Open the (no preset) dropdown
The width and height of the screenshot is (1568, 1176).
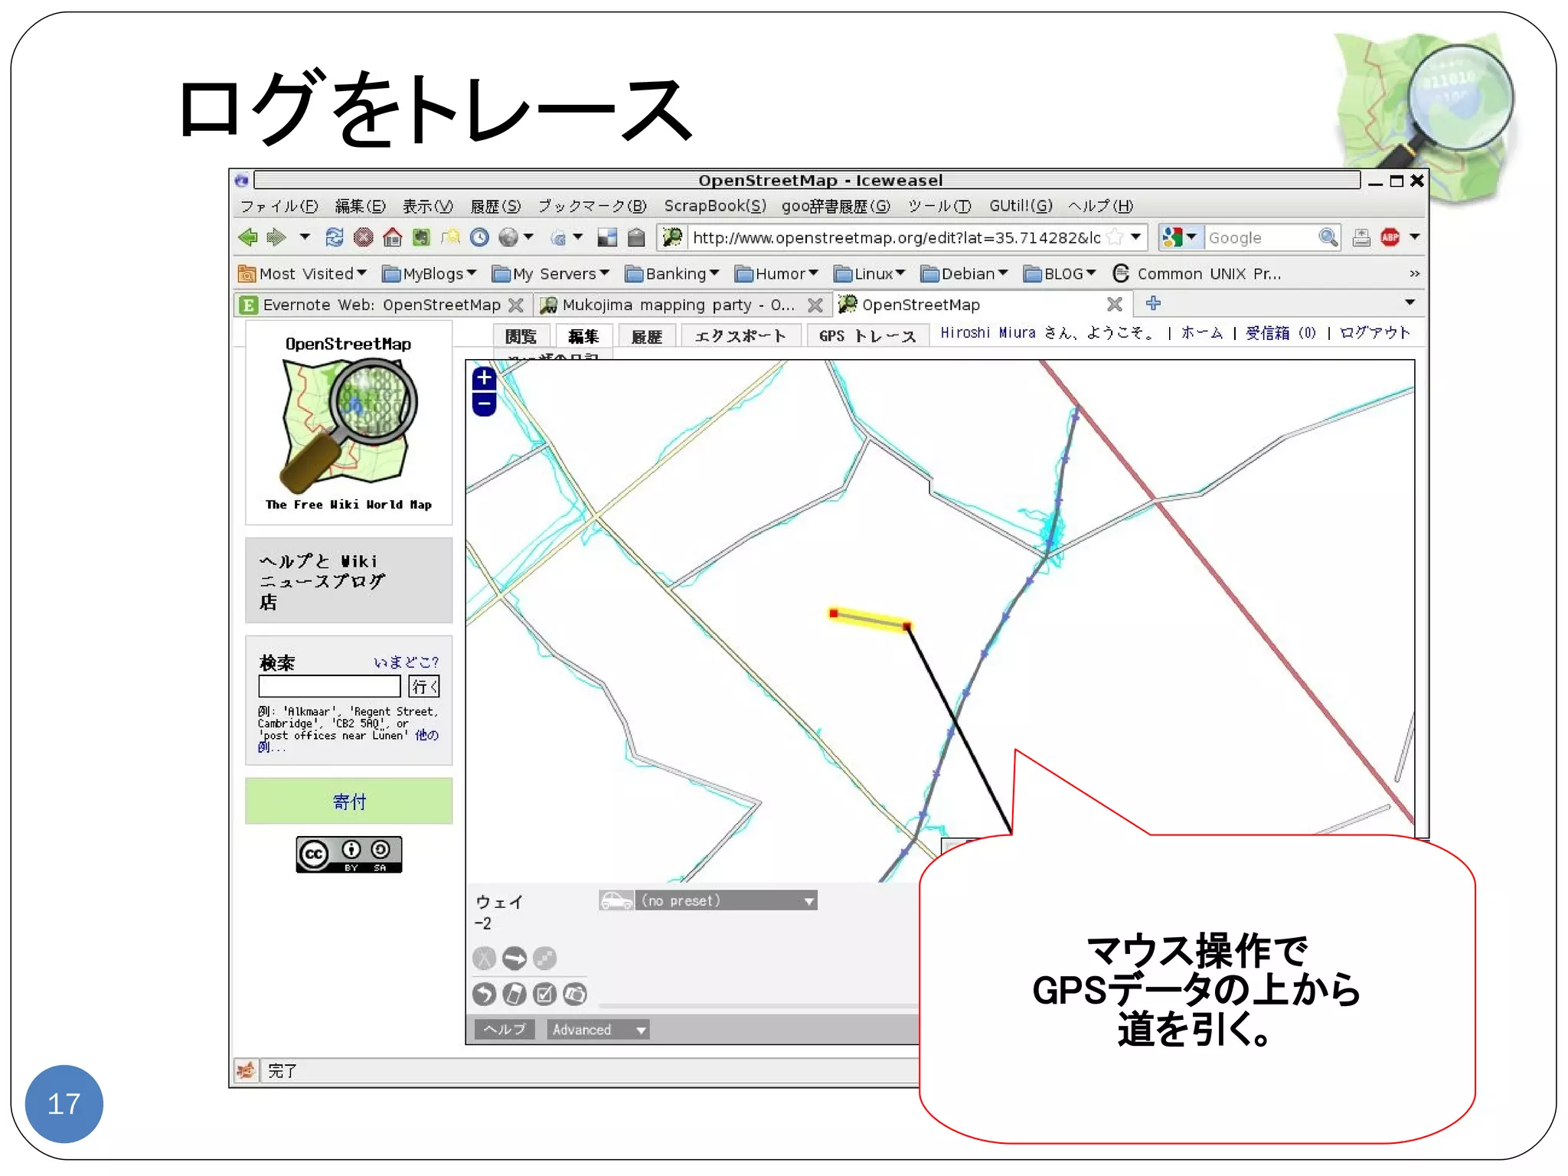point(726,900)
